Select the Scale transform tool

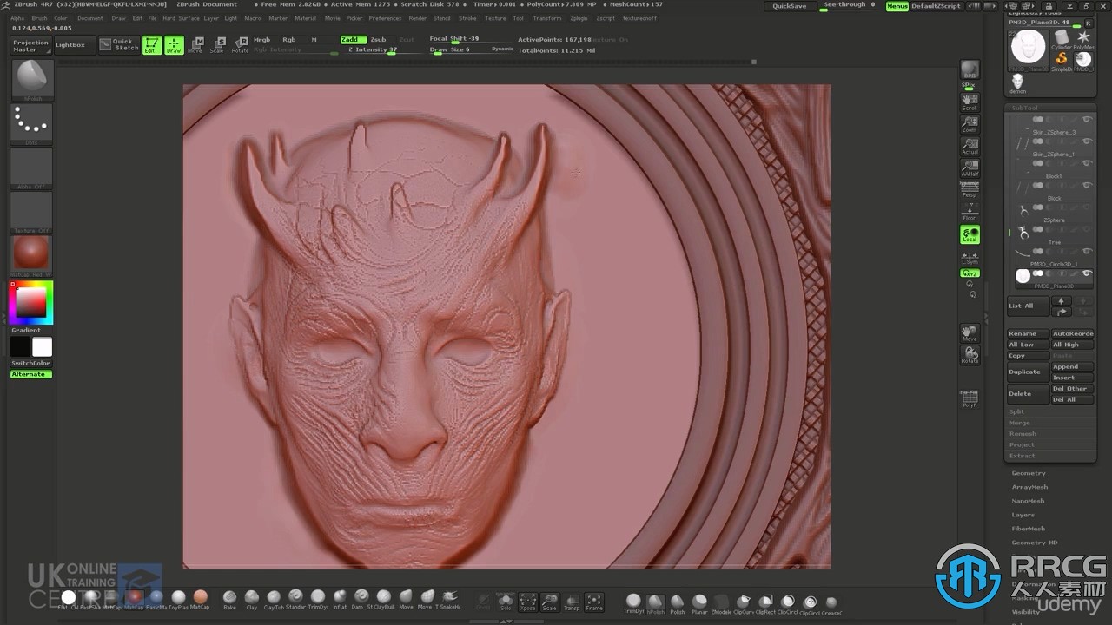pos(219,44)
